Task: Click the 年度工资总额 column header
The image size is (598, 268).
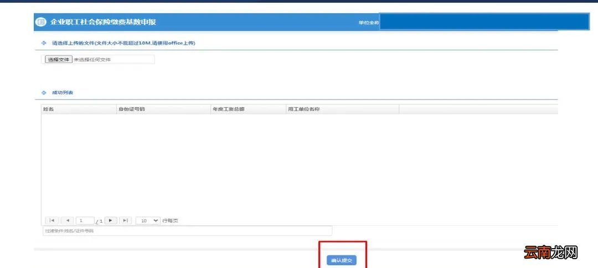Action: tap(228, 109)
